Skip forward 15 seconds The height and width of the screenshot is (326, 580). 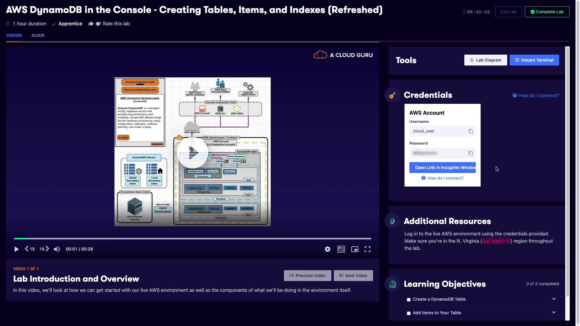tap(44, 249)
